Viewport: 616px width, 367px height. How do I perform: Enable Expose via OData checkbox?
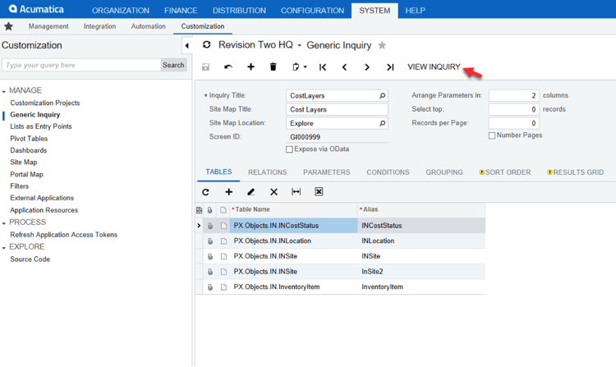click(290, 149)
